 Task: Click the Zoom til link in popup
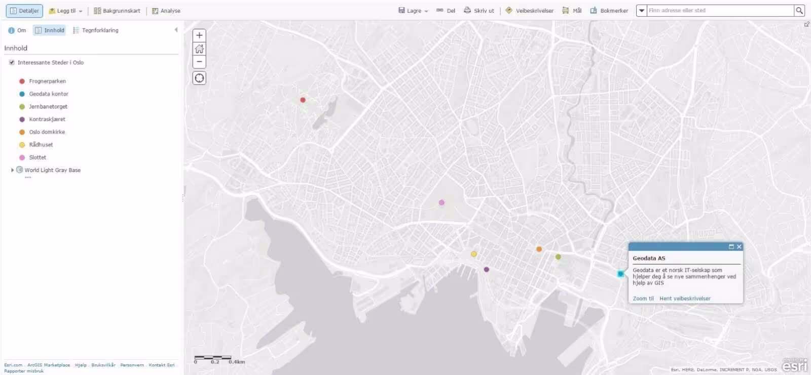click(643, 299)
